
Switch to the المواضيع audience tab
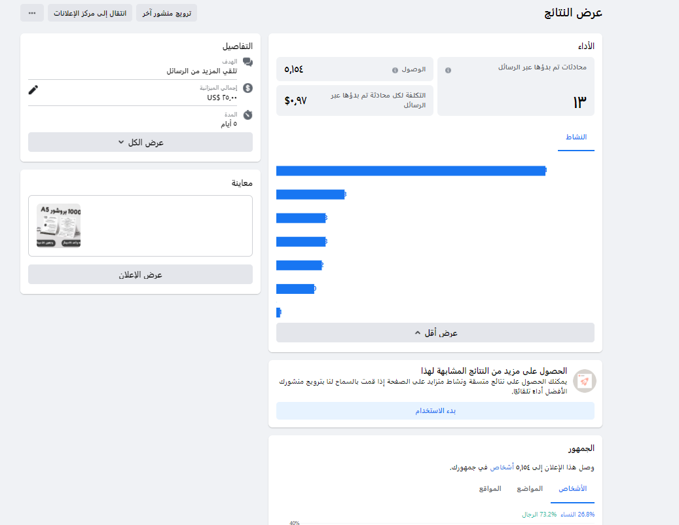[x=530, y=489]
